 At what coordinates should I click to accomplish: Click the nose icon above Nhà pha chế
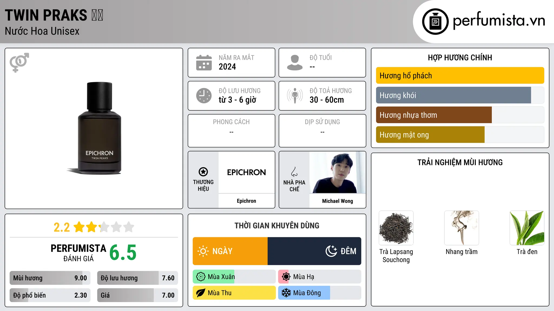click(x=294, y=172)
